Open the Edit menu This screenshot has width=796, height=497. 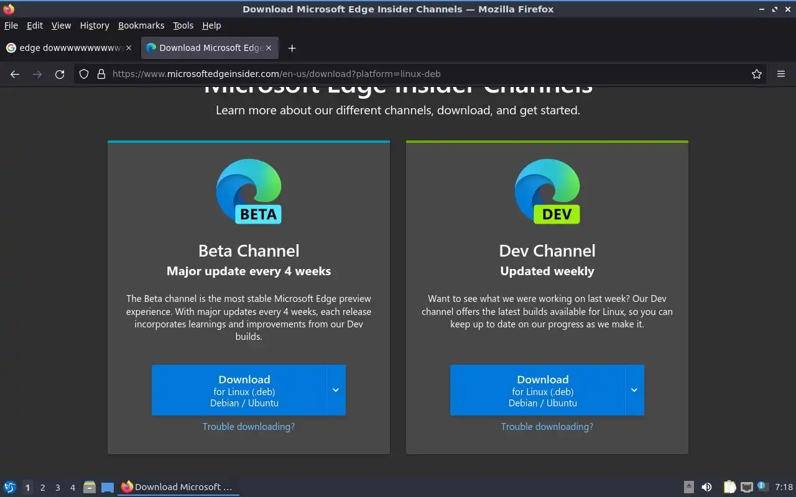35,25
